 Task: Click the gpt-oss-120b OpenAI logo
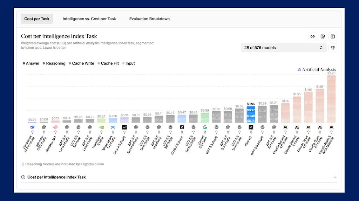pos(44,127)
